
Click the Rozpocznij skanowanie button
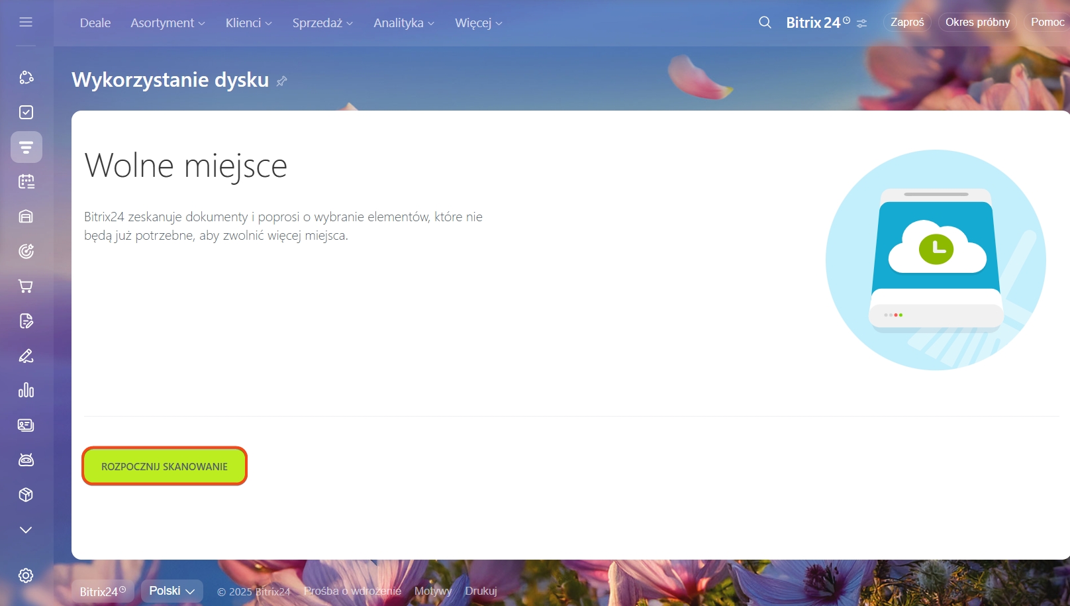(164, 466)
